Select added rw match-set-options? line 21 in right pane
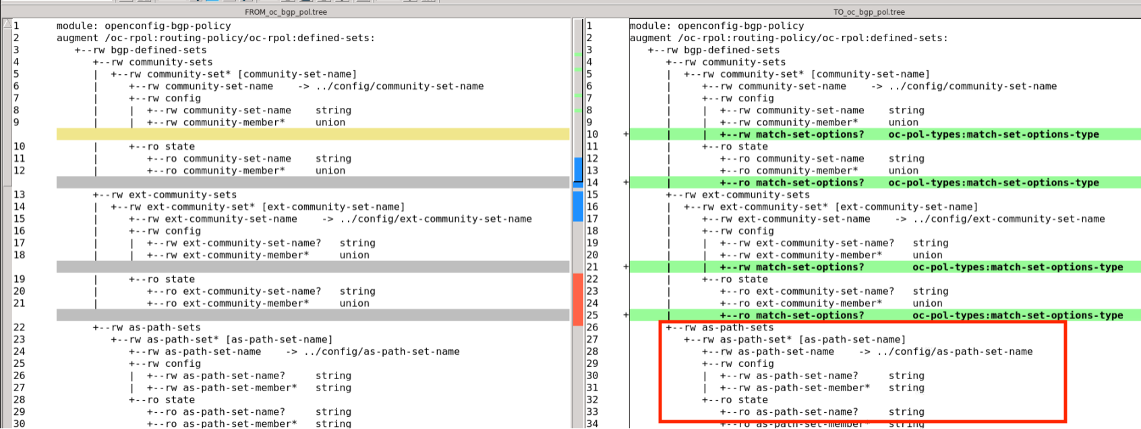This screenshot has height=429, width=1141. [885, 267]
